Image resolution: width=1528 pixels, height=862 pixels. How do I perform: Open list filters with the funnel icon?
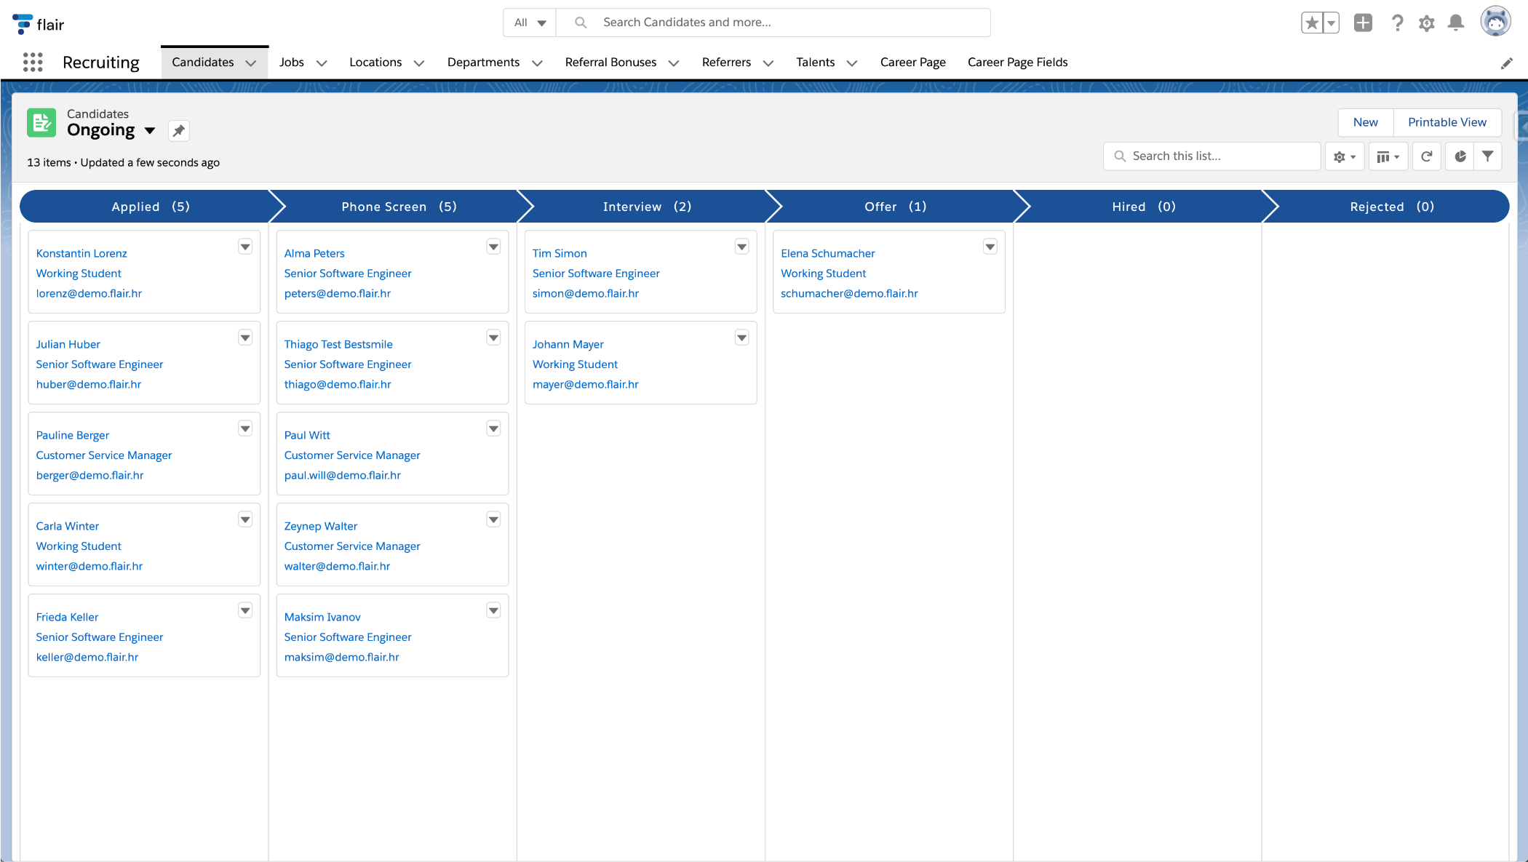tap(1488, 156)
